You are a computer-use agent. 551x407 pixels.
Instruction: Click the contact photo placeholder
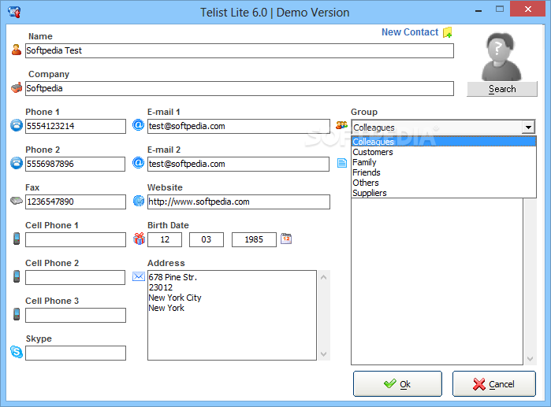[501, 57]
